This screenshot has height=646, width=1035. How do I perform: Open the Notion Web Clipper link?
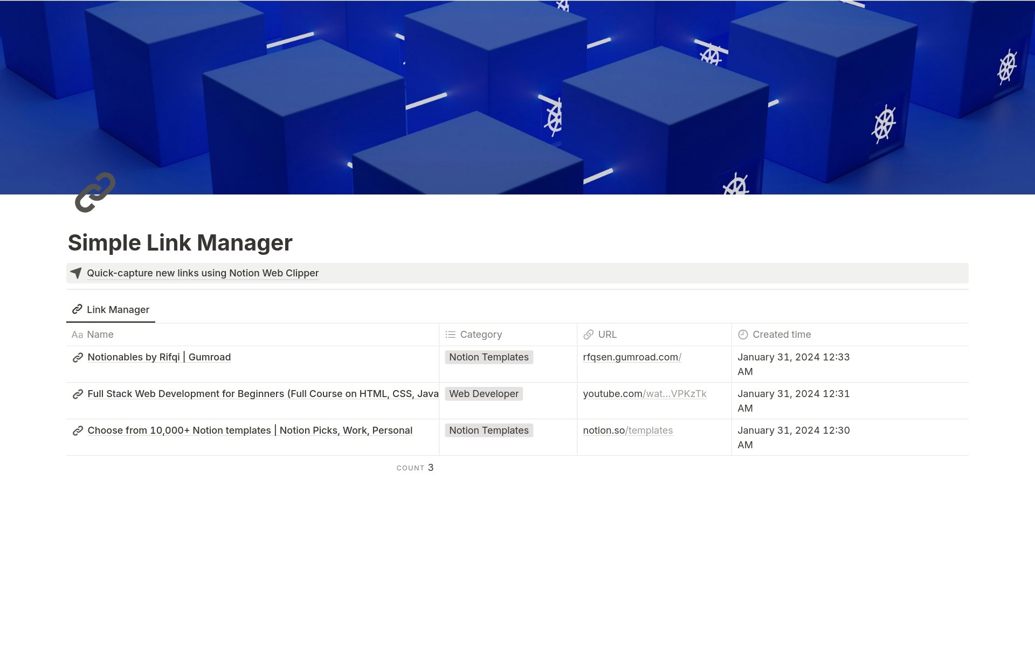(203, 273)
